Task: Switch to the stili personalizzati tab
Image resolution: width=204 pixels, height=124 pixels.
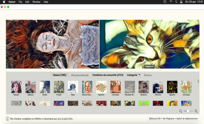Action: pyautogui.click(x=80, y=75)
